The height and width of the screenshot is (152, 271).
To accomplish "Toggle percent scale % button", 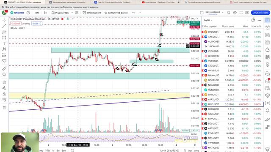I will (185, 151).
